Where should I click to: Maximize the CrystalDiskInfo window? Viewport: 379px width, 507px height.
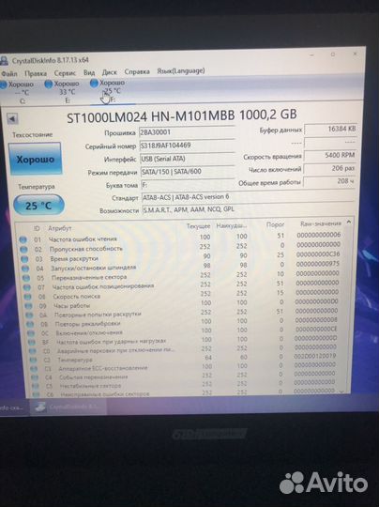click(x=333, y=54)
